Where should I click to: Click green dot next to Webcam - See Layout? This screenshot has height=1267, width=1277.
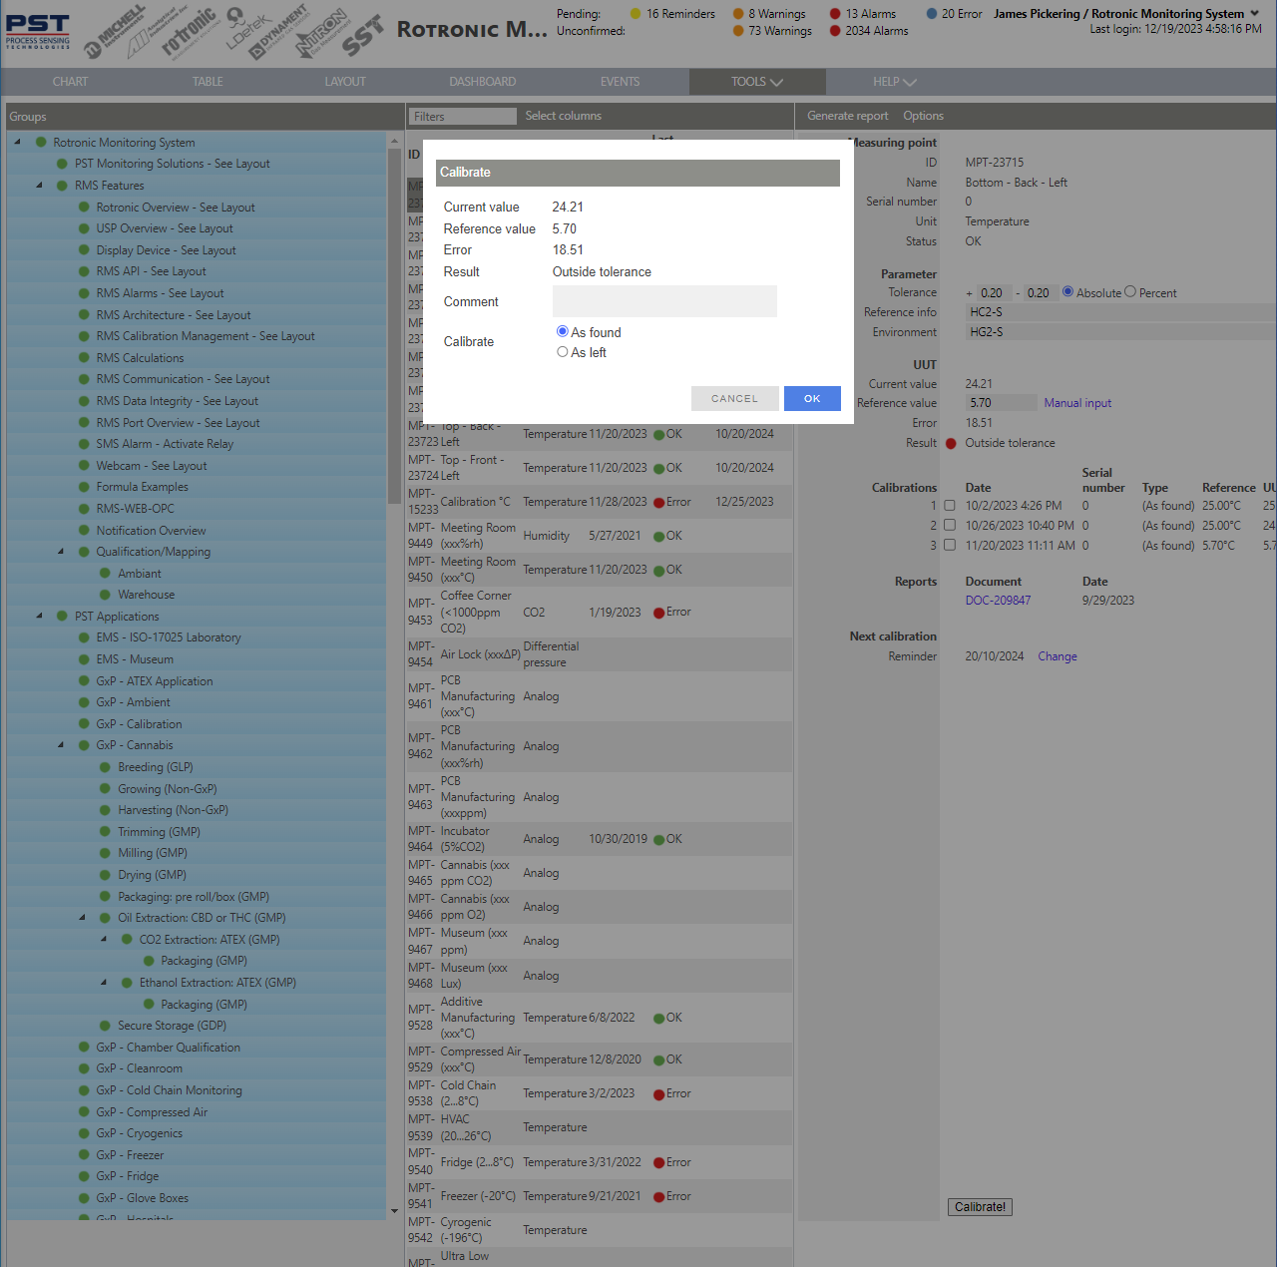point(85,465)
